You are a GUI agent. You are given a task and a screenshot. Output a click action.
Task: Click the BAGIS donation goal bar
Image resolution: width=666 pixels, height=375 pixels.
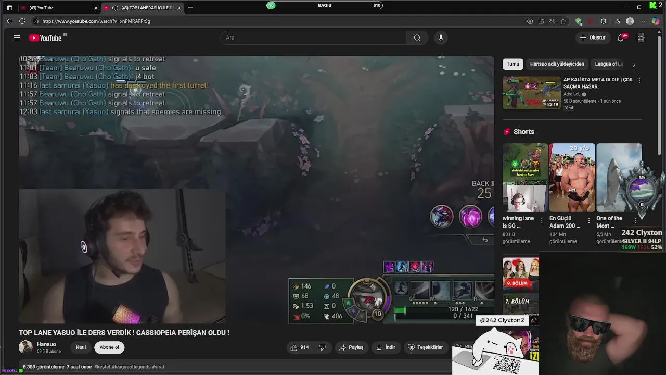pos(324,5)
